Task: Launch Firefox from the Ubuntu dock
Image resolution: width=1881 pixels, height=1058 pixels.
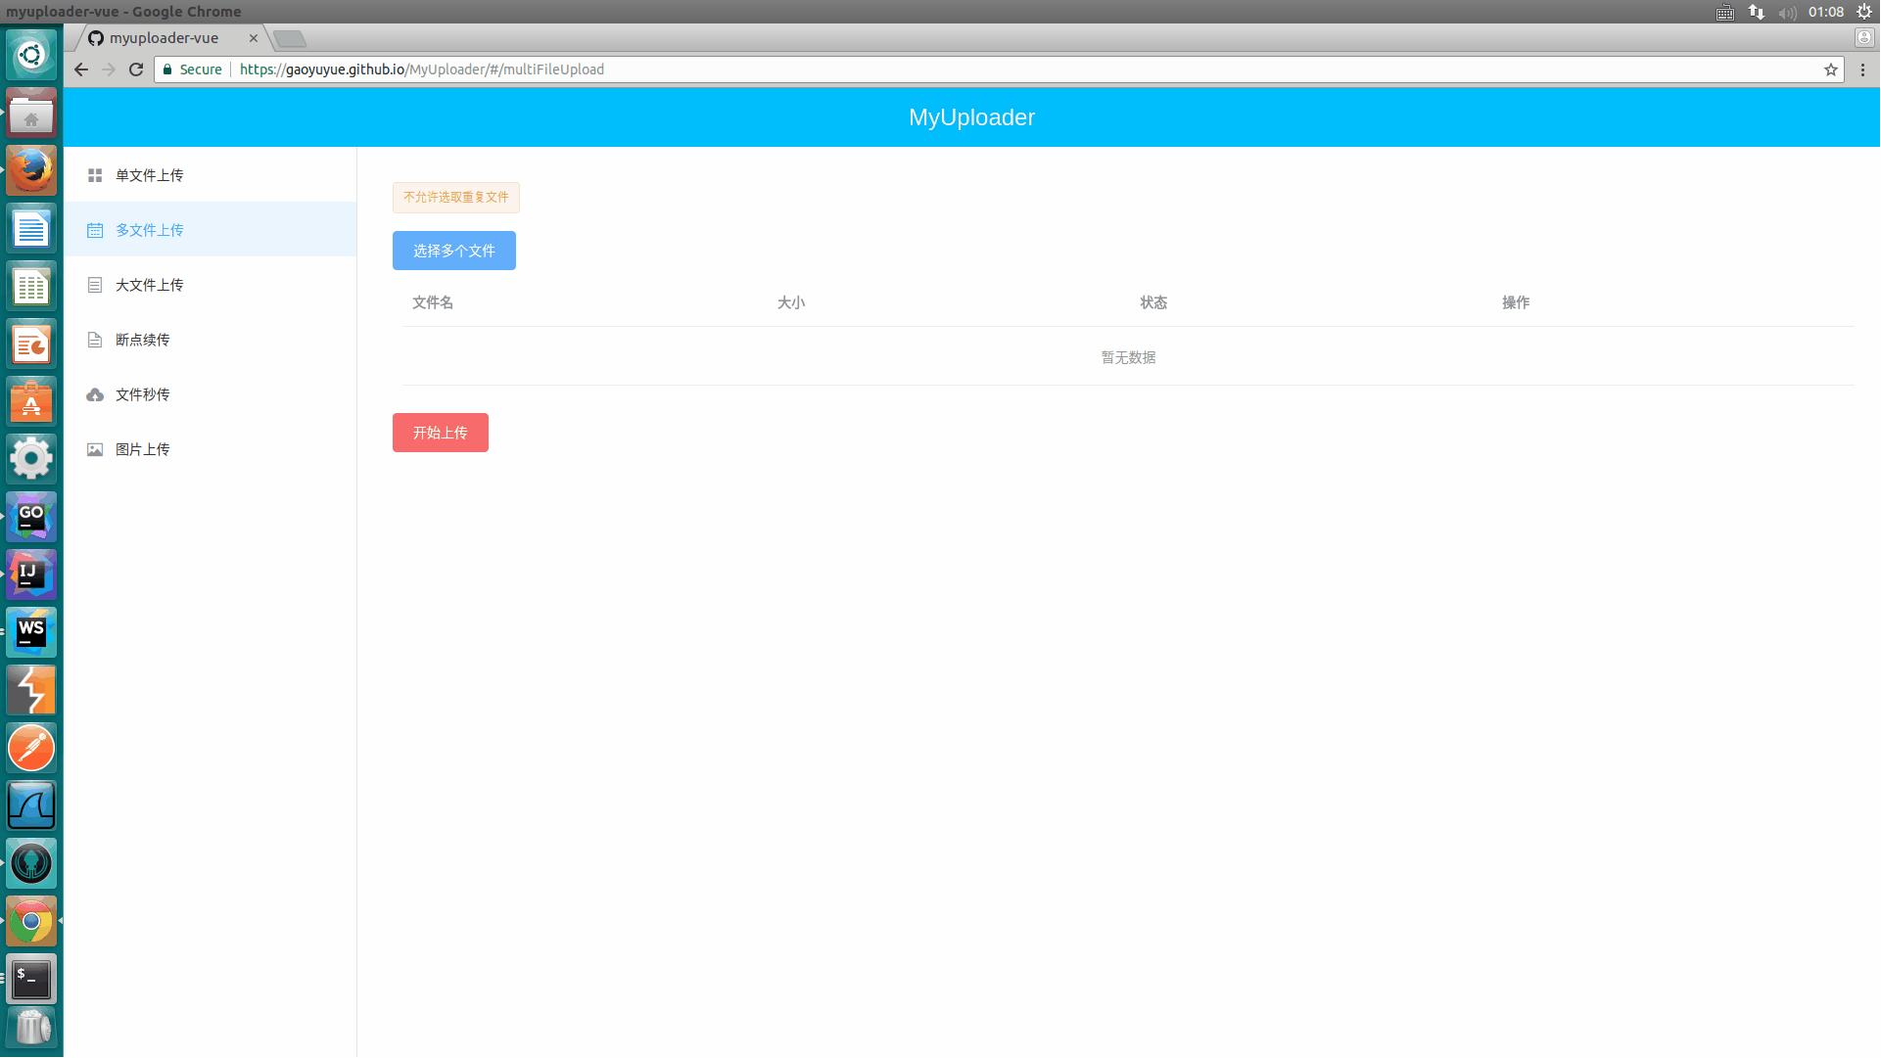Action: click(31, 171)
